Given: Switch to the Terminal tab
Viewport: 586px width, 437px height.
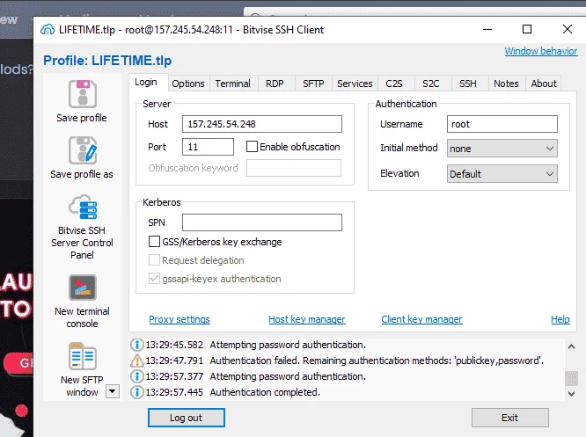Looking at the screenshot, I should [x=232, y=84].
